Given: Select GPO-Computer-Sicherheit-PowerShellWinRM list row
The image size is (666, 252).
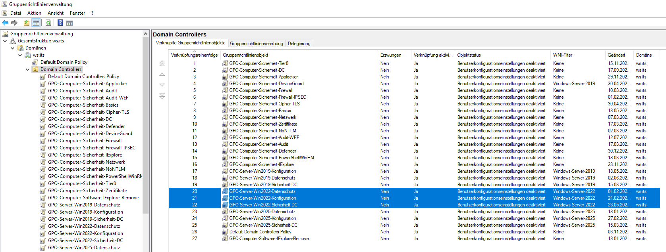Looking at the screenshot, I should click(x=414, y=158).
